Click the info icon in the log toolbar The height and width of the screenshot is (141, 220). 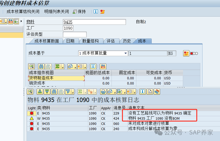143,92
